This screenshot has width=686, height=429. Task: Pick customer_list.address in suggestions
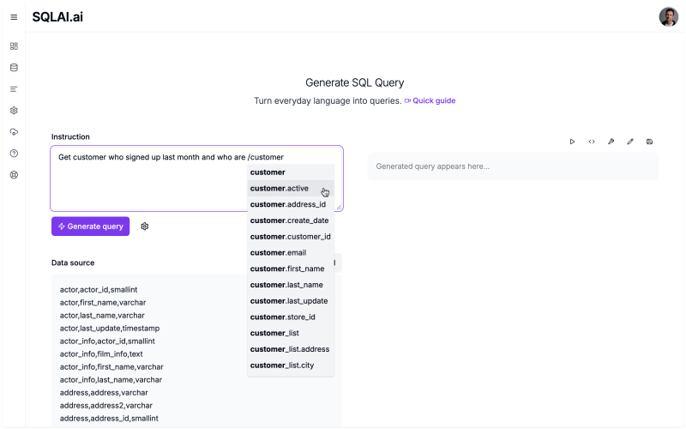click(291, 349)
